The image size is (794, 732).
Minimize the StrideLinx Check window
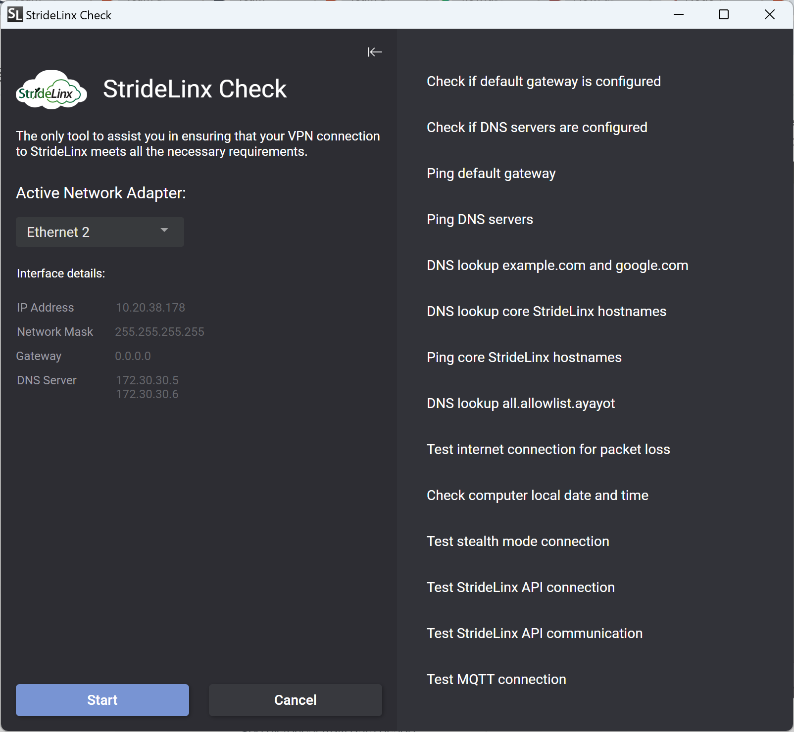pyautogui.click(x=679, y=15)
